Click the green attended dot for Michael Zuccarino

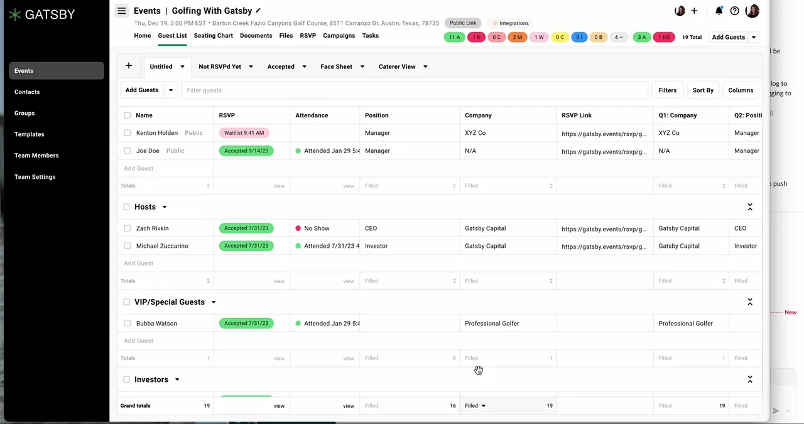point(298,246)
